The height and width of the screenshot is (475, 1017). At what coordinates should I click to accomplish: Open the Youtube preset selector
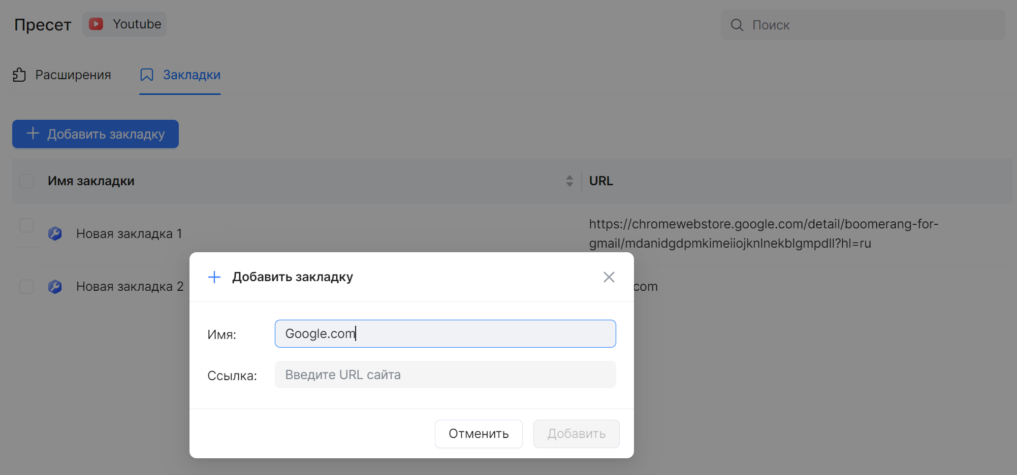click(124, 24)
